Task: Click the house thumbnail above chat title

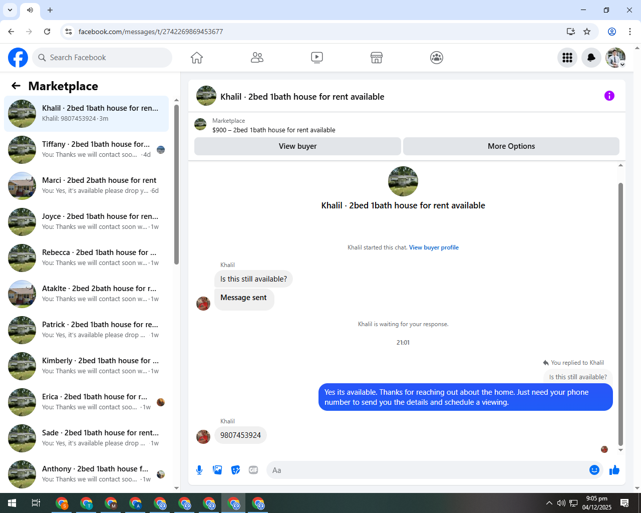Action: point(403,181)
